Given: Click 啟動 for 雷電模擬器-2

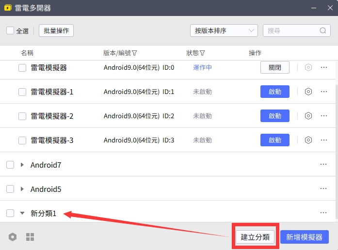Looking at the screenshot, I should point(275,116).
